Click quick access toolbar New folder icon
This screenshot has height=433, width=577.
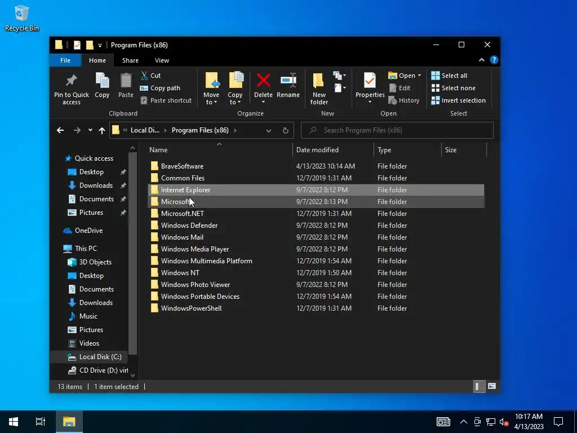click(x=90, y=45)
